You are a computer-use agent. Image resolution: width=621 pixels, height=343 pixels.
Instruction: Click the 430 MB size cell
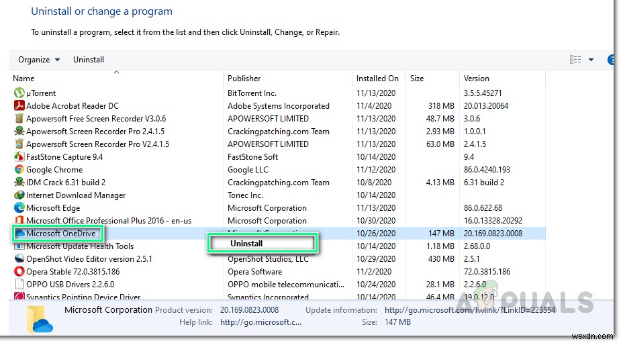pyautogui.click(x=441, y=259)
